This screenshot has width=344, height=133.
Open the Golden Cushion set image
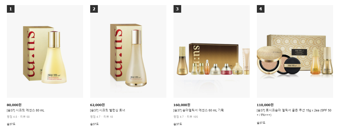[x=295, y=51]
